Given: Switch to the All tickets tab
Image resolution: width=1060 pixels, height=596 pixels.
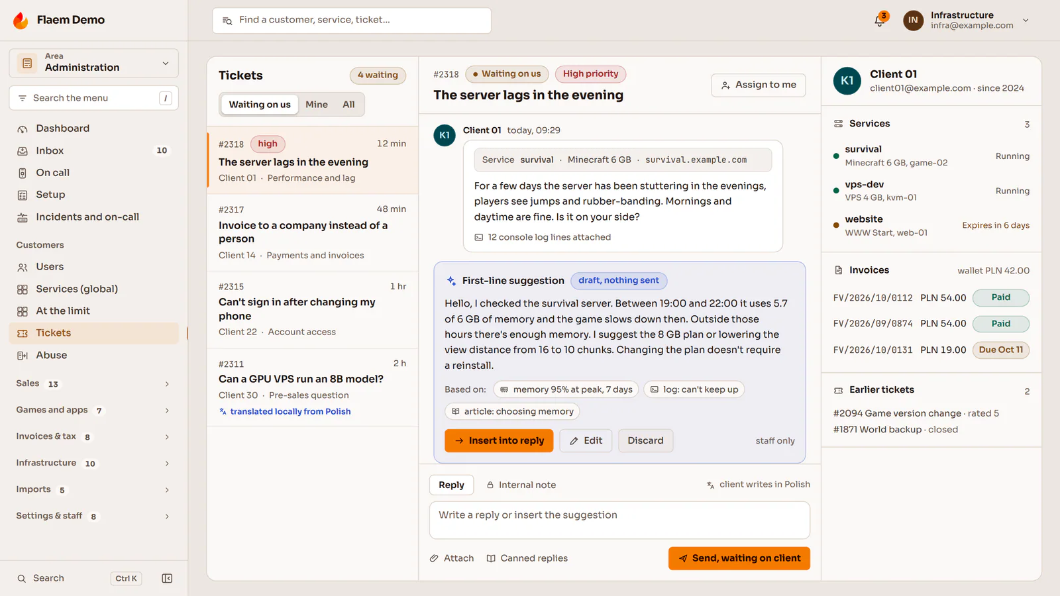Looking at the screenshot, I should pyautogui.click(x=348, y=105).
